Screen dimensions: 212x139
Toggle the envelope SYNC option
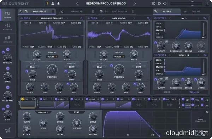[77, 112]
